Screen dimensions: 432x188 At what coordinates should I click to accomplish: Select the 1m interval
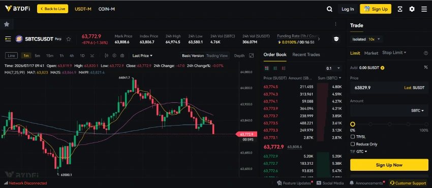click(26, 56)
